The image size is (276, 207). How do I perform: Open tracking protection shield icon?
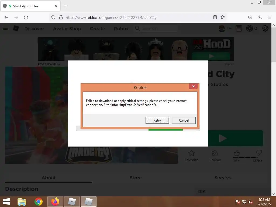(53, 18)
